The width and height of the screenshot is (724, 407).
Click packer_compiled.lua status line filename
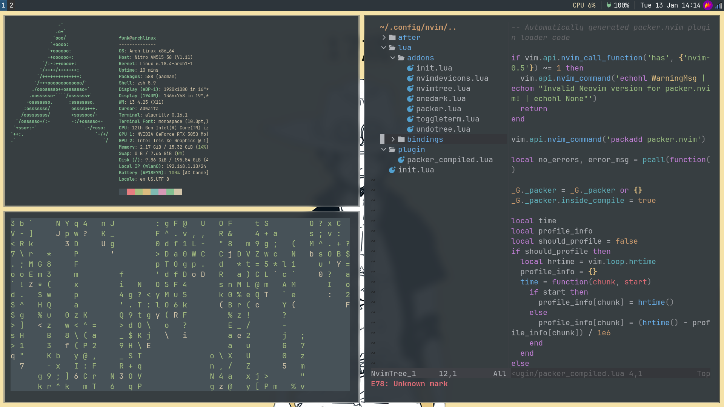click(x=568, y=373)
